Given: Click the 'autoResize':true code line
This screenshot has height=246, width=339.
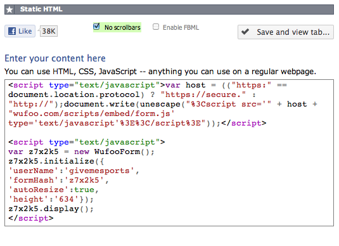Looking at the screenshot, I should pos(53,190).
